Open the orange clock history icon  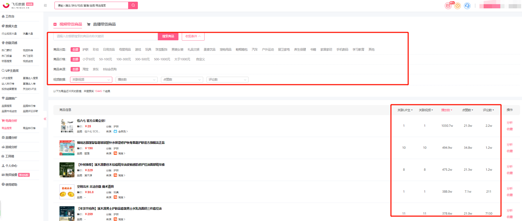[x=458, y=6]
